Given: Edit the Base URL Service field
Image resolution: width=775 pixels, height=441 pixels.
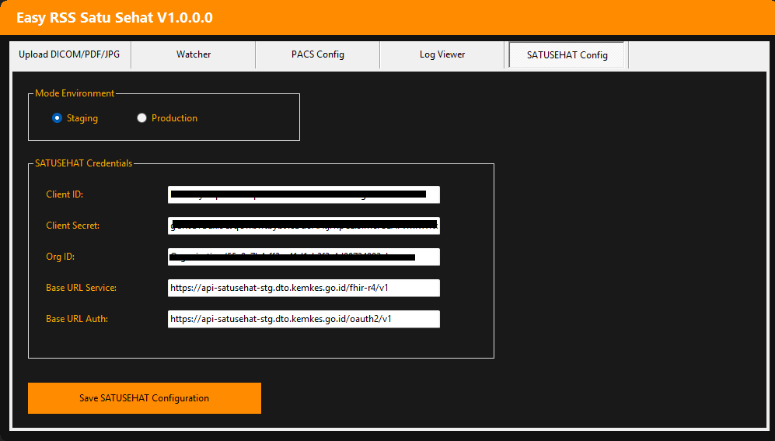Looking at the screenshot, I should [303, 288].
